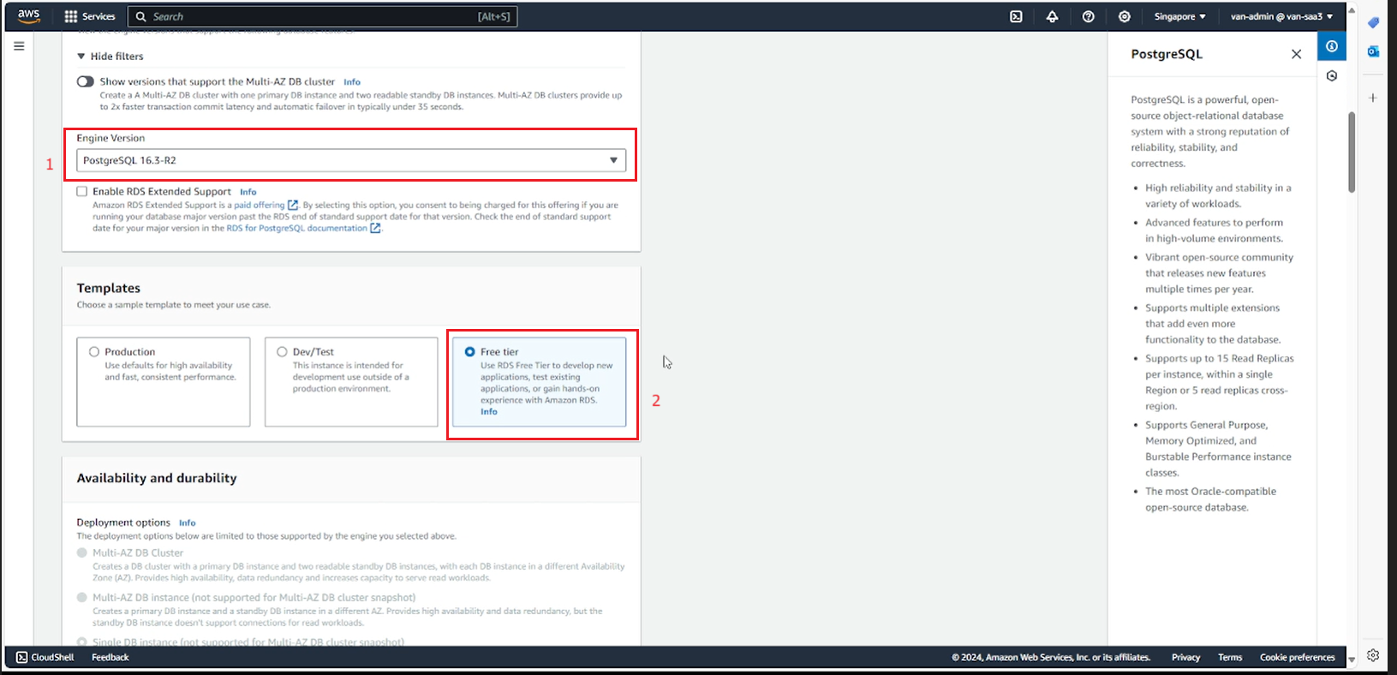Open CloudShell from the footer
Screen dimensions: 1397x675
click(x=52, y=657)
